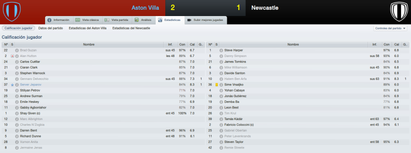Image resolution: width=411 pixels, height=153 pixels.
Task: Click the Aston Villa club crest
Action: [12, 12]
